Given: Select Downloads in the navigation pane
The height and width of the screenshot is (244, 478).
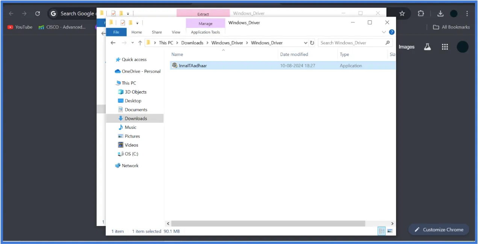Looking at the screenshot, I should [x=135, y=118].
